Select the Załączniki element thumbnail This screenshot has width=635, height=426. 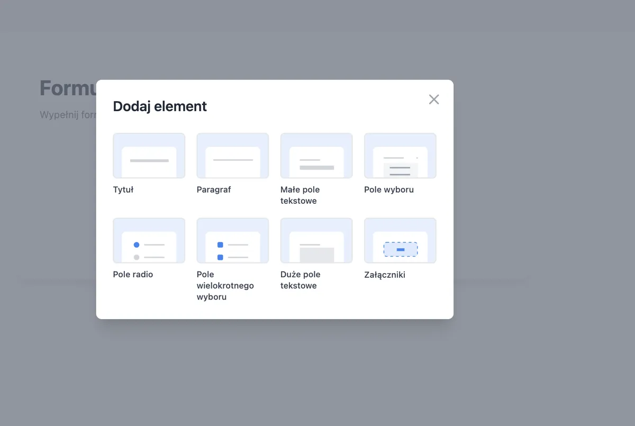point(400,240)
